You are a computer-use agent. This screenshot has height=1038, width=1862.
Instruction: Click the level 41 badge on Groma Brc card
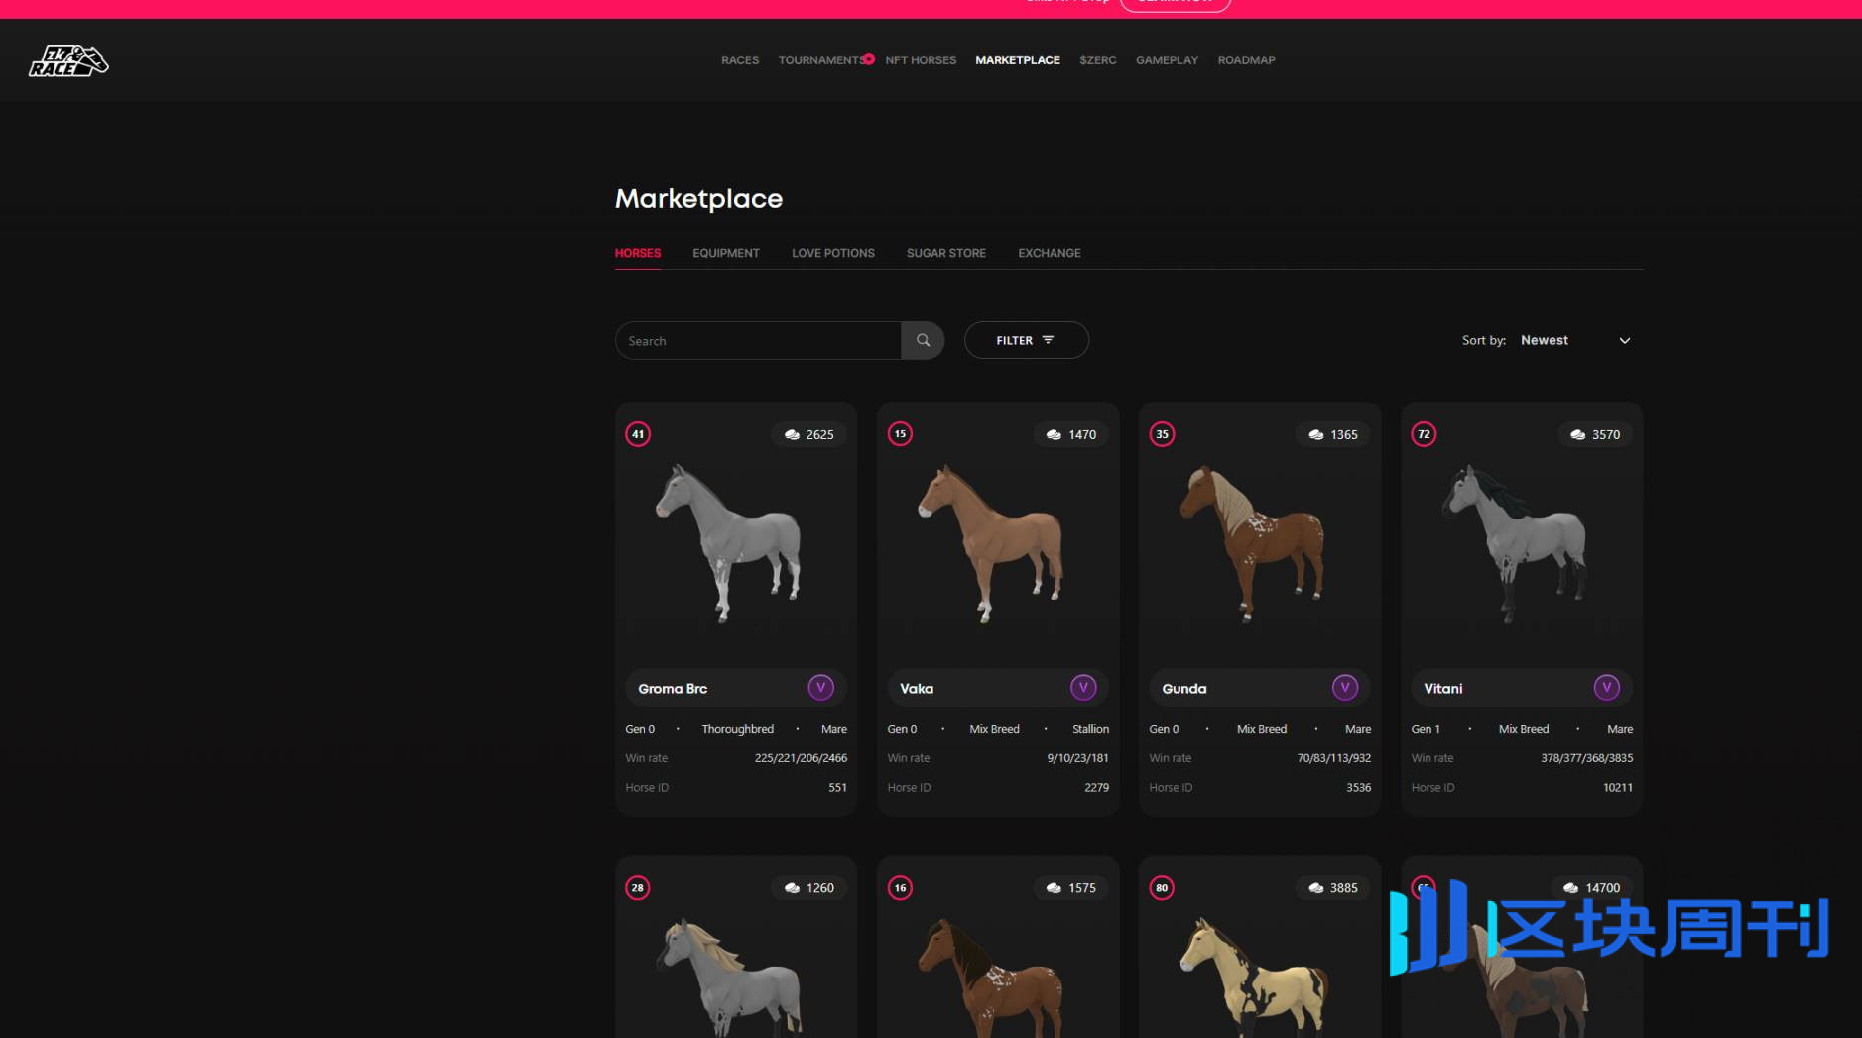pos(638,434)
